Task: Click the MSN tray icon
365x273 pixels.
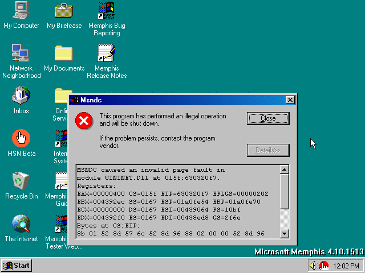Action: [323, 266]
